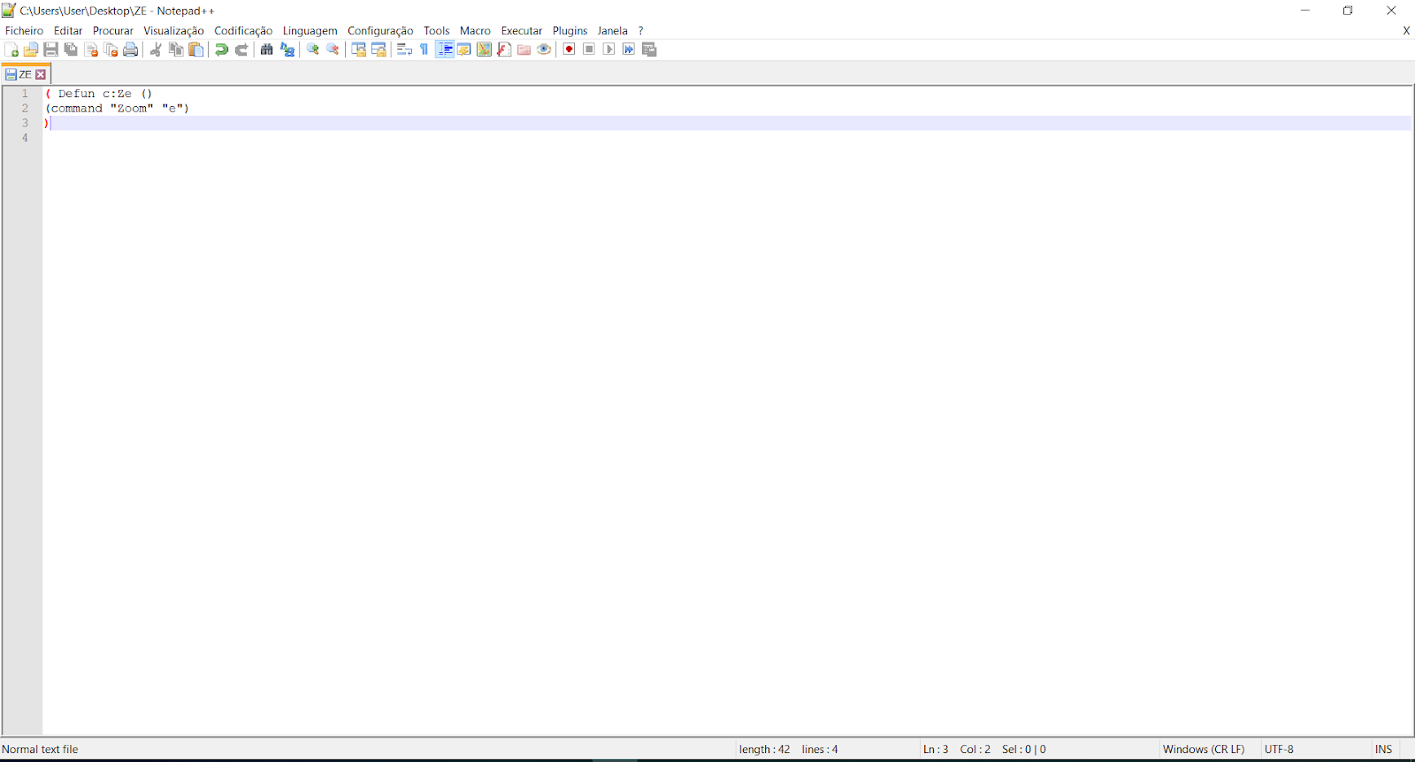Maximize or restore the Notepad++ window
The width and height of the screenshot is (1415, 762).
click(1348, 11)
